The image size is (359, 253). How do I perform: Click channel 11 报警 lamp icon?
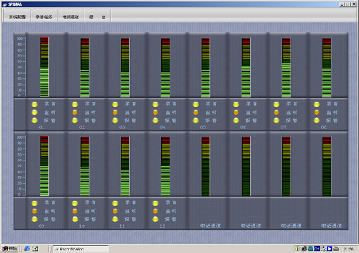click(115, 219)
